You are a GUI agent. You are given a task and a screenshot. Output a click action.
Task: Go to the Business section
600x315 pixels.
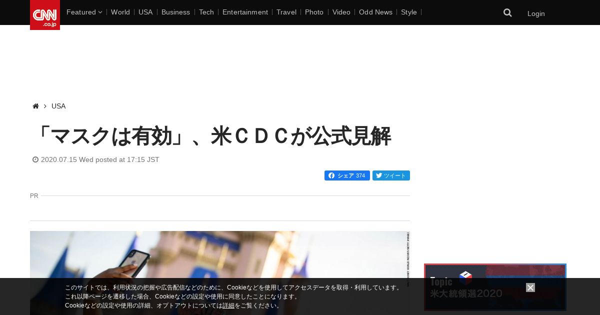tap(175, 12)
